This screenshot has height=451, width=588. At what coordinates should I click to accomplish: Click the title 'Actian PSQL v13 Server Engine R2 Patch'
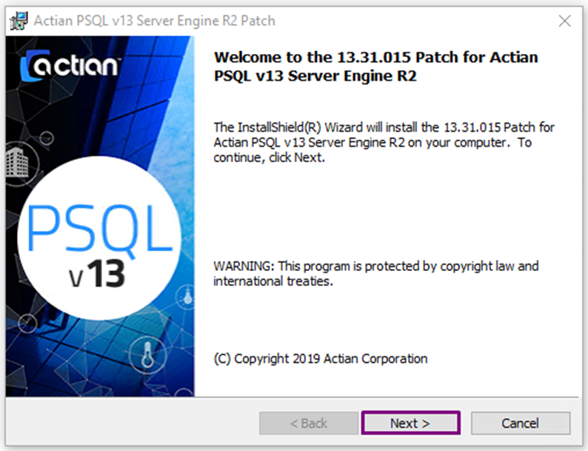tap(155, 21)
